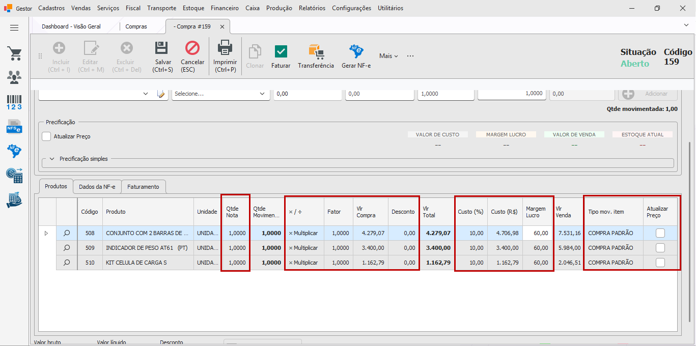Check Atualizar Preço for CONJUNTO COM 2 BARRAS row
Screen dimensions: 696x346
point(660,233)
